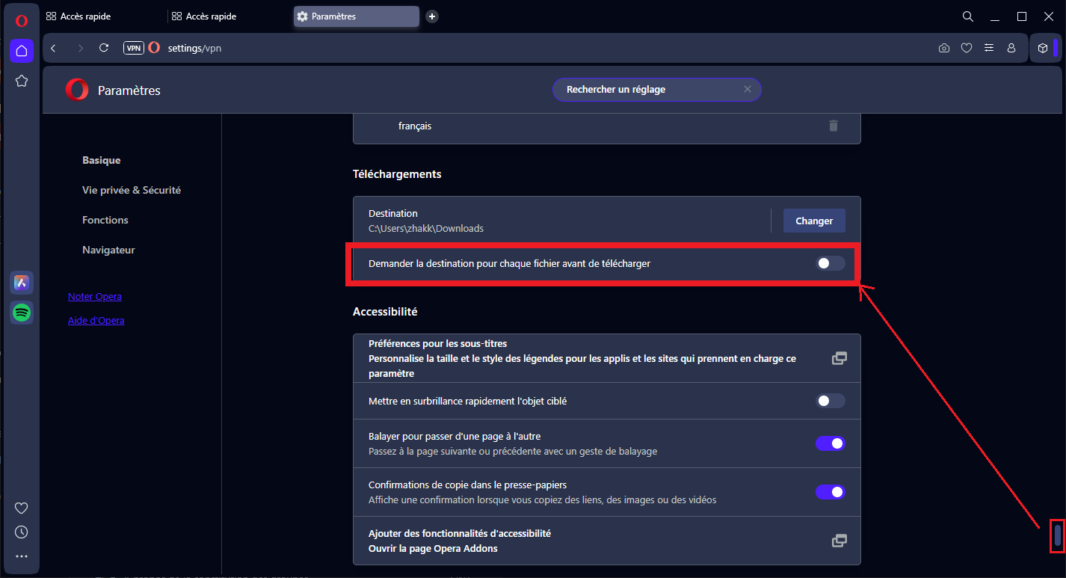Open the Easy Setup sliders icon
Viewport: 1066px width, 578px height.
click(989, 48)
